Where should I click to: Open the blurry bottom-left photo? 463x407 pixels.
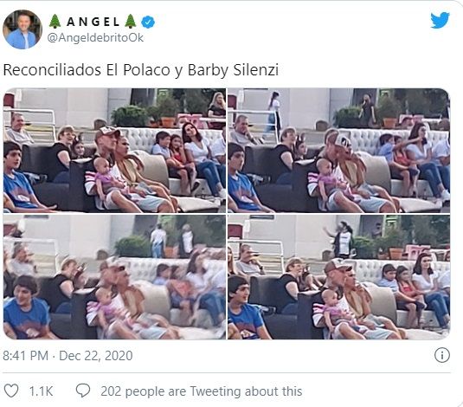click(114, 277)
